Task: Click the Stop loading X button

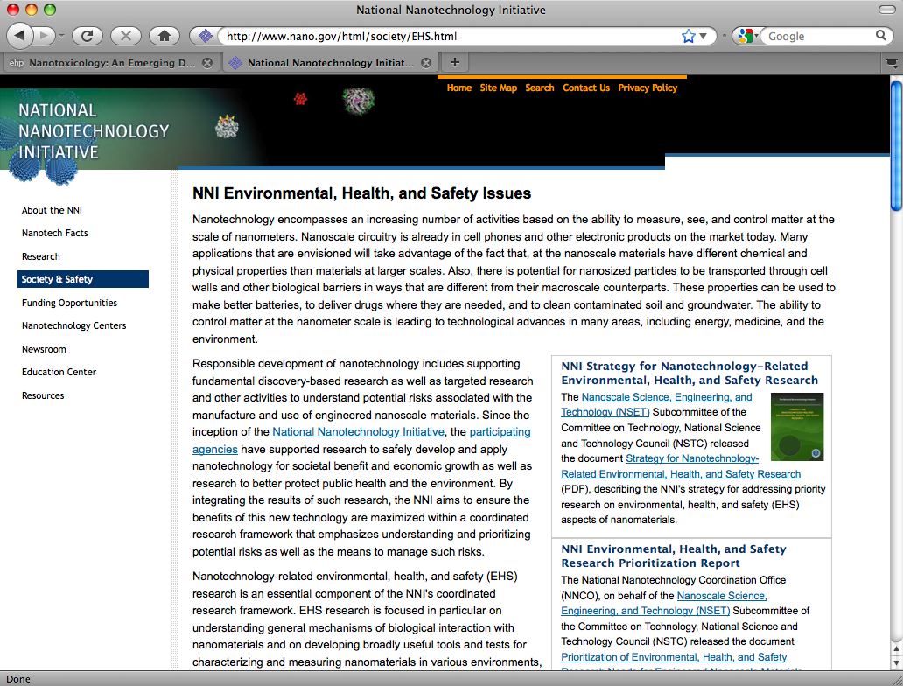Action: point(125,36)
